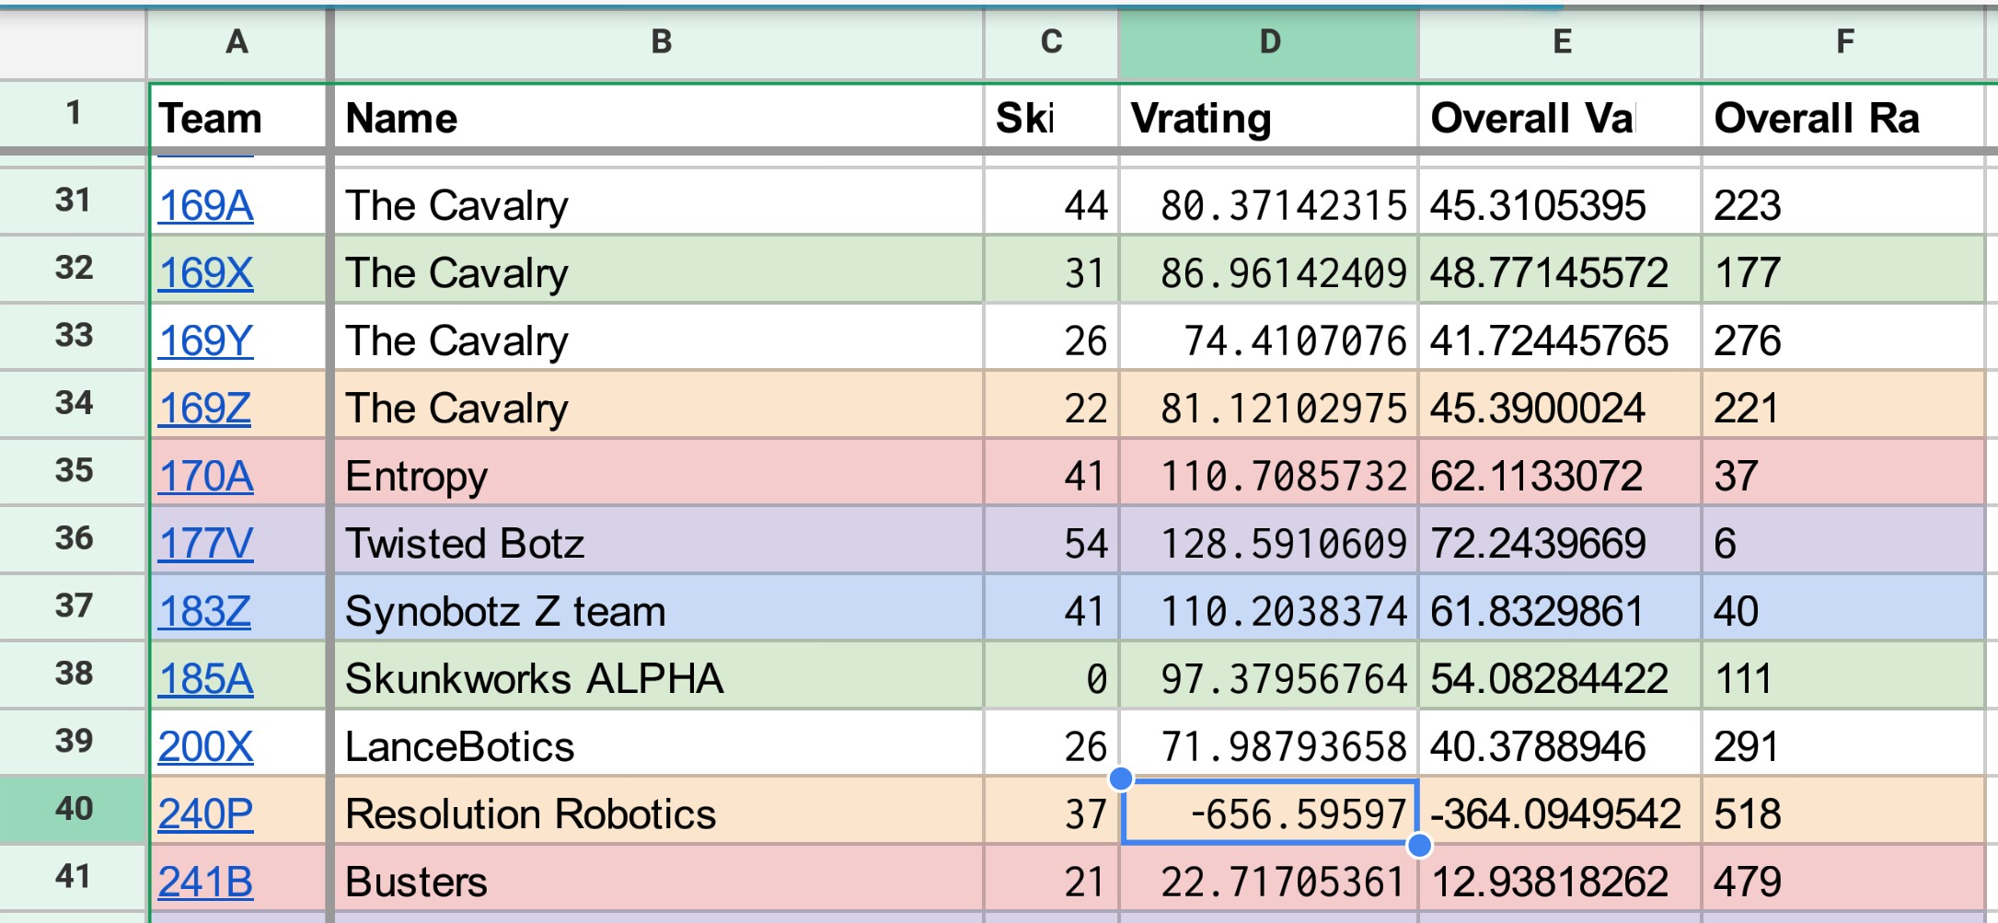Select column D header

coord(1268,42)
